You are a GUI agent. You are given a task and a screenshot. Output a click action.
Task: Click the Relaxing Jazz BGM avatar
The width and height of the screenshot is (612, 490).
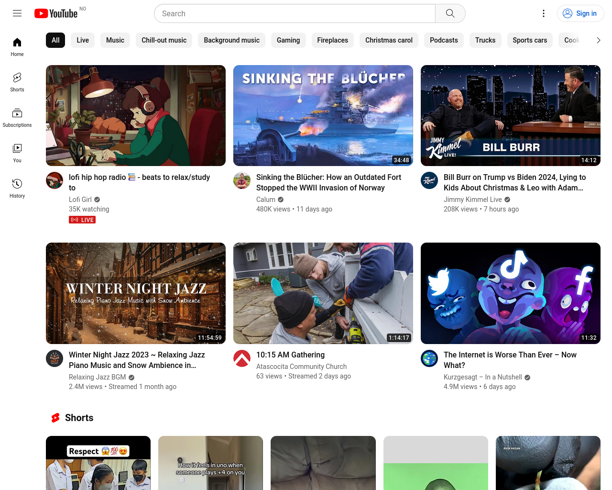tap(55, 358)
